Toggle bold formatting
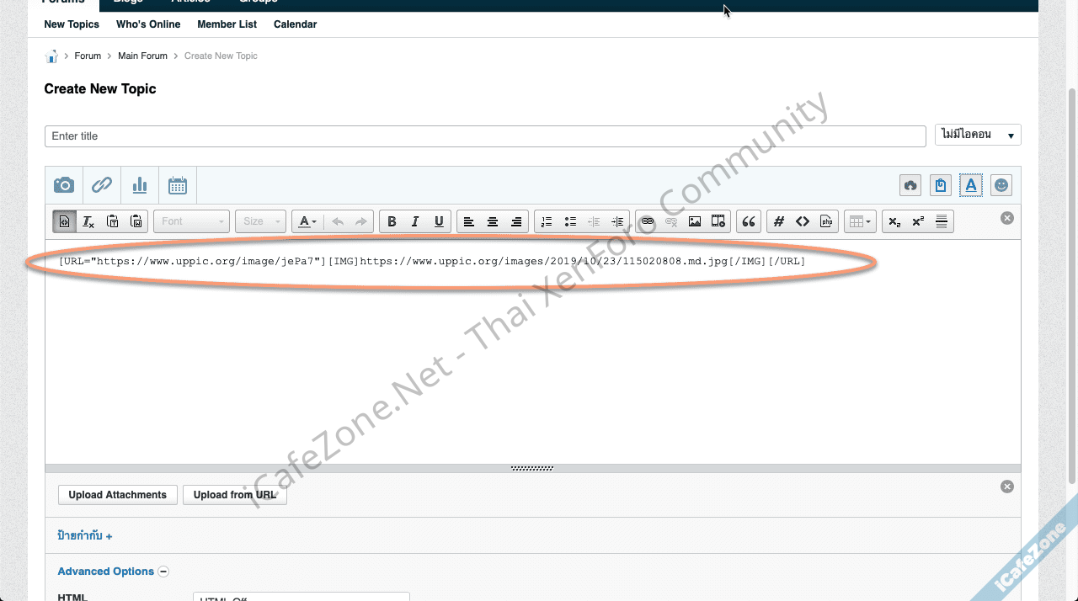The image size is (1078, 601). coord(392,221)
